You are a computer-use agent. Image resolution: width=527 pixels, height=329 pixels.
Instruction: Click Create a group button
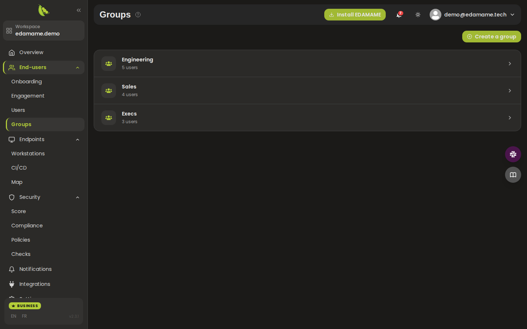(492, 37)
